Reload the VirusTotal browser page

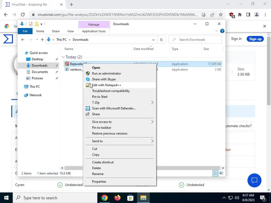coord(23,15)
